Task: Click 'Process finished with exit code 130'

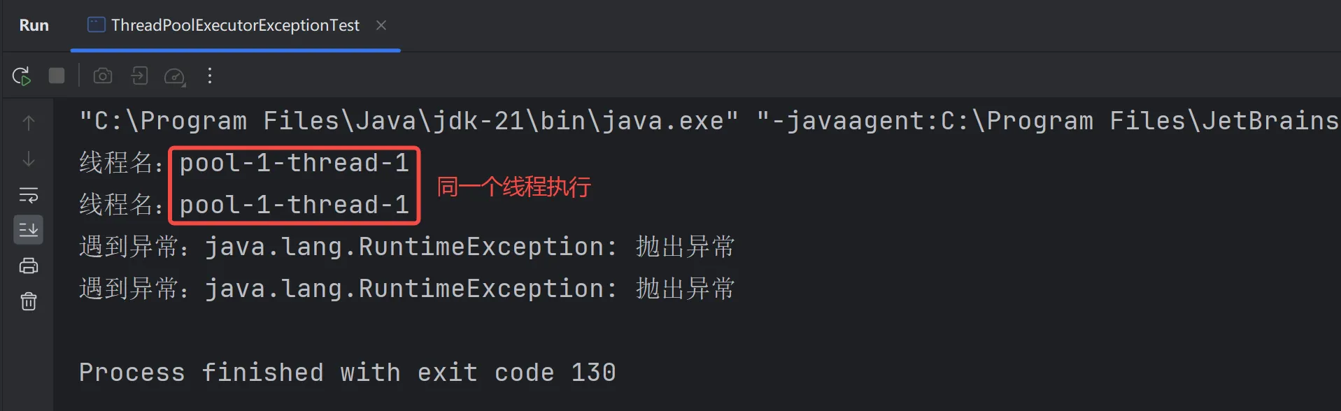Action: [x=347, y=373]
